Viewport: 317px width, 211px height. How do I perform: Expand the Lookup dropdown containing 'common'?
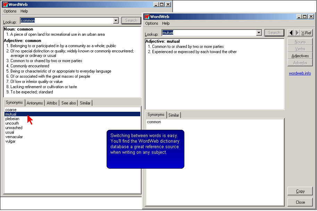pyautogui.click(x=116, y=20)
